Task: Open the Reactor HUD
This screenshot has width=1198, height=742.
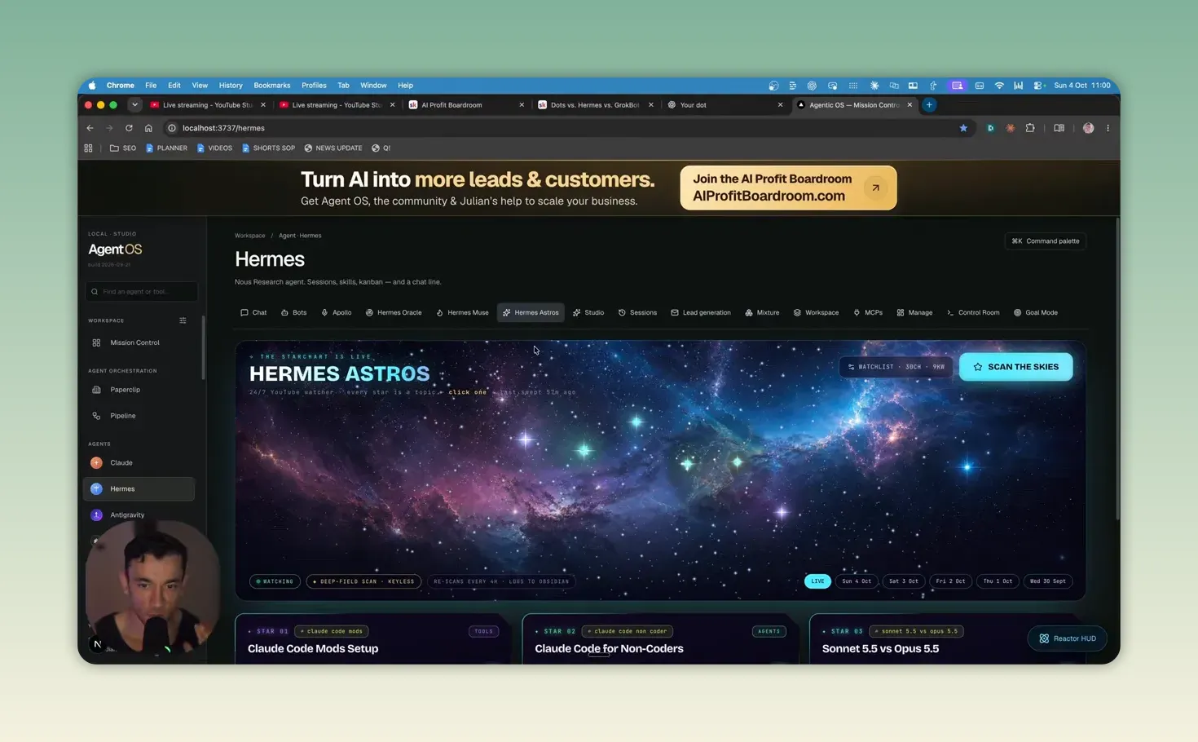Action: pyautogui.click(x=1067, y=638)
